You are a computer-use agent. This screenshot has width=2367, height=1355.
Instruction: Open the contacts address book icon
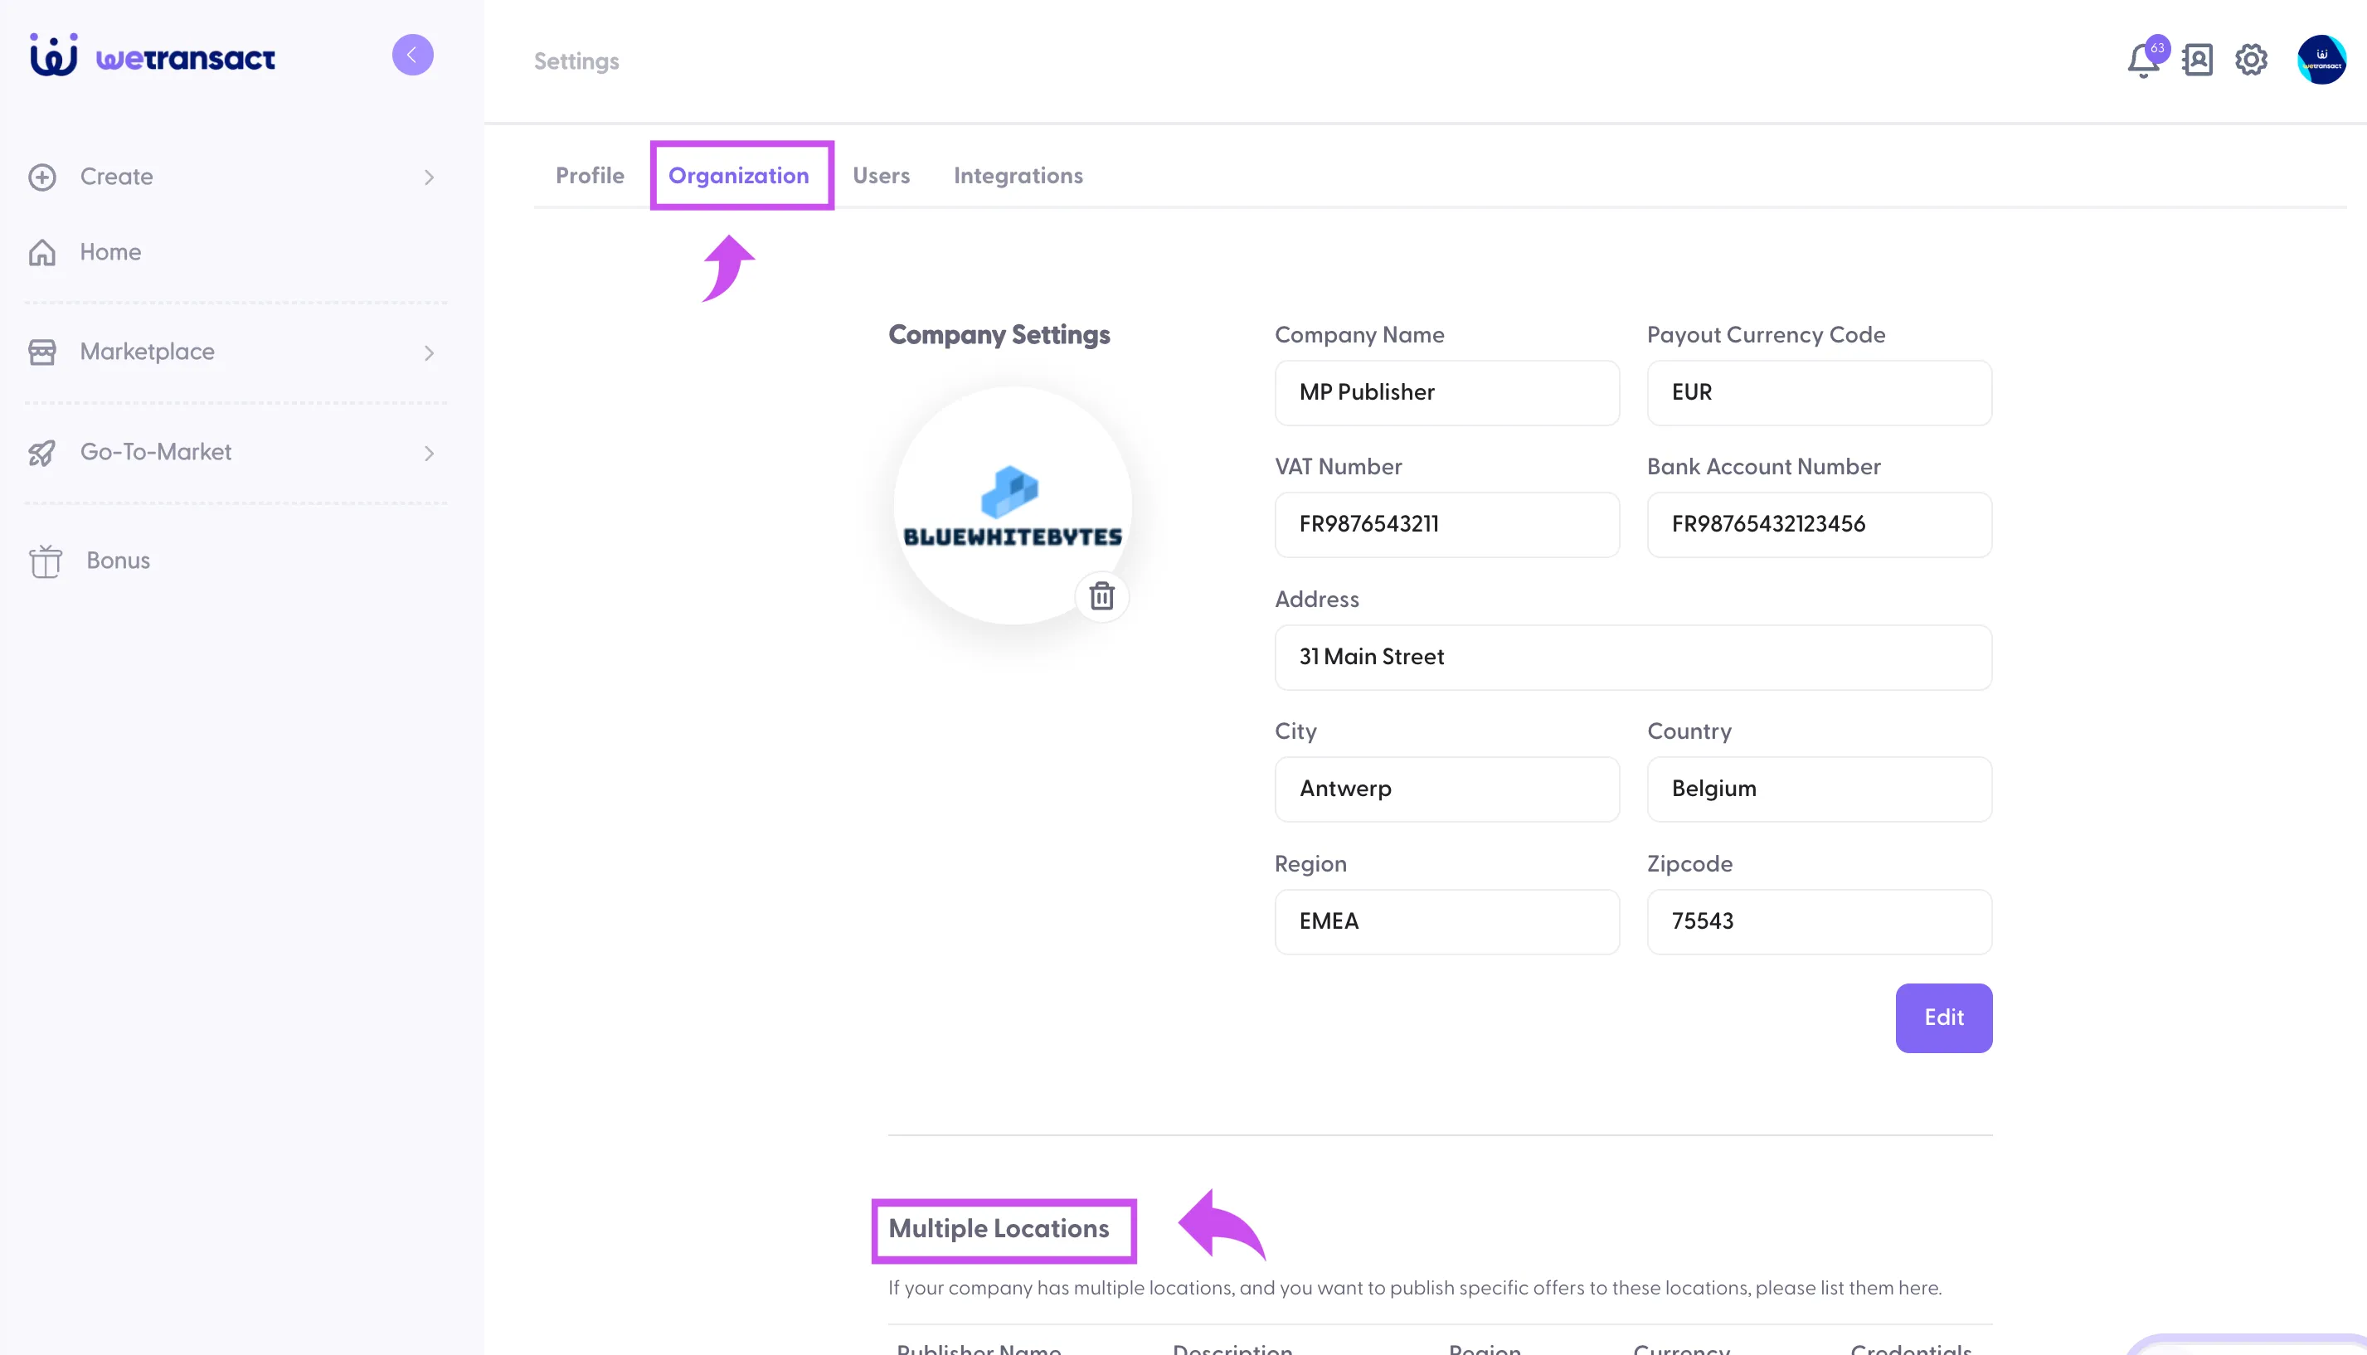coord(2198,61)
